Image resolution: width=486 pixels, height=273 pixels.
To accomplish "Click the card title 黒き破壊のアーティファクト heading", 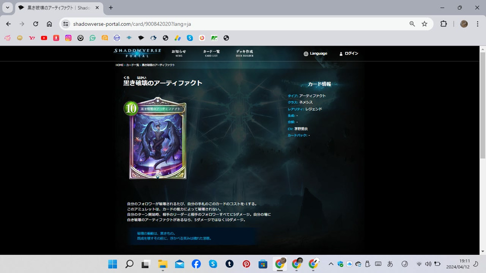I will click(163, 83).
